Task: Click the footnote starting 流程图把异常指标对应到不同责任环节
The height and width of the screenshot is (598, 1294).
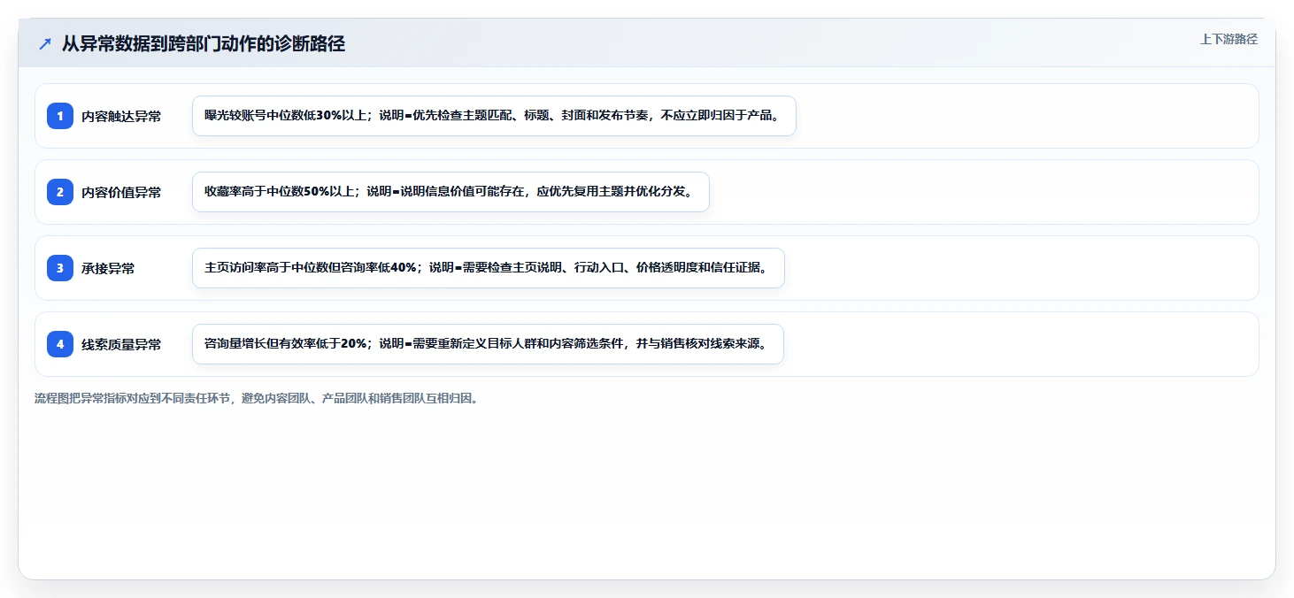Action: [257, 398]
